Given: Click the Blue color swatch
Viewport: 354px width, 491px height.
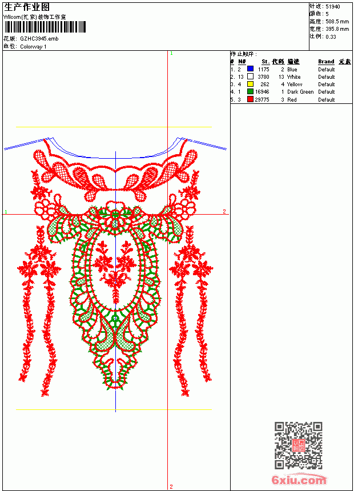Looking at the screenshot, I should tap(250, 69).
